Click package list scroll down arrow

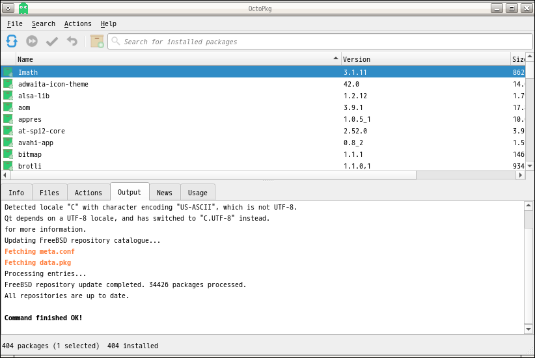click(530, 166)
